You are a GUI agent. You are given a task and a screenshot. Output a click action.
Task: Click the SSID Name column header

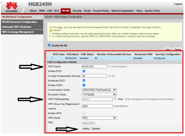[x=73, y=54]
